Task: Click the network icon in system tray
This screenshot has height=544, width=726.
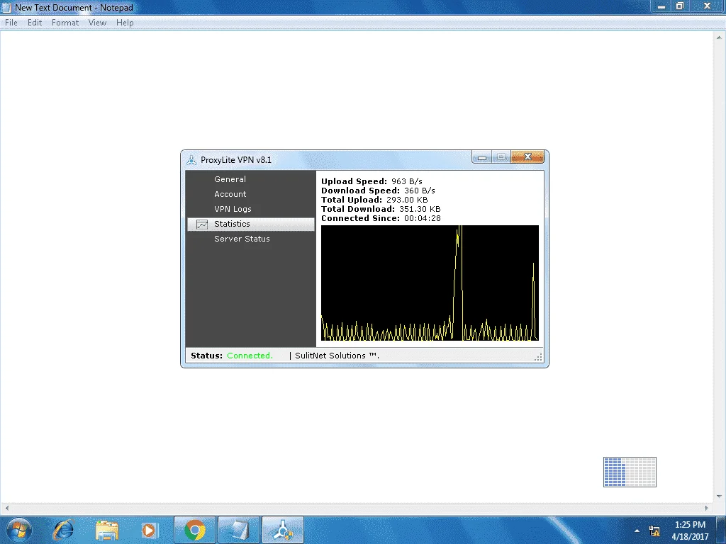Action: (654, 531)
